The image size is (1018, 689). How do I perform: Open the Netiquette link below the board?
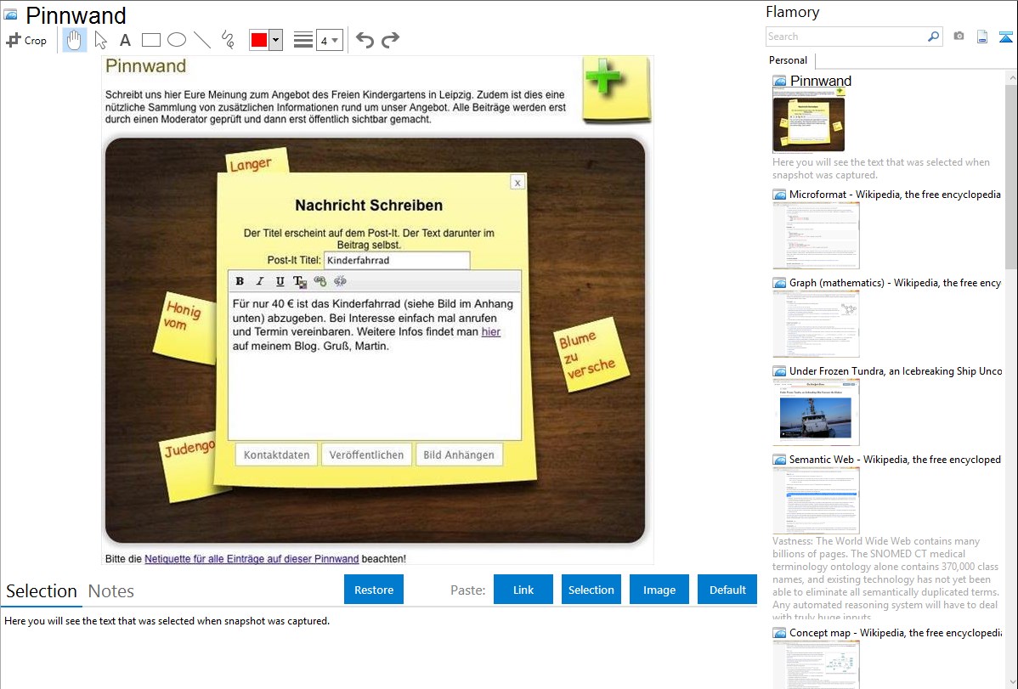[x=252, y=558]
